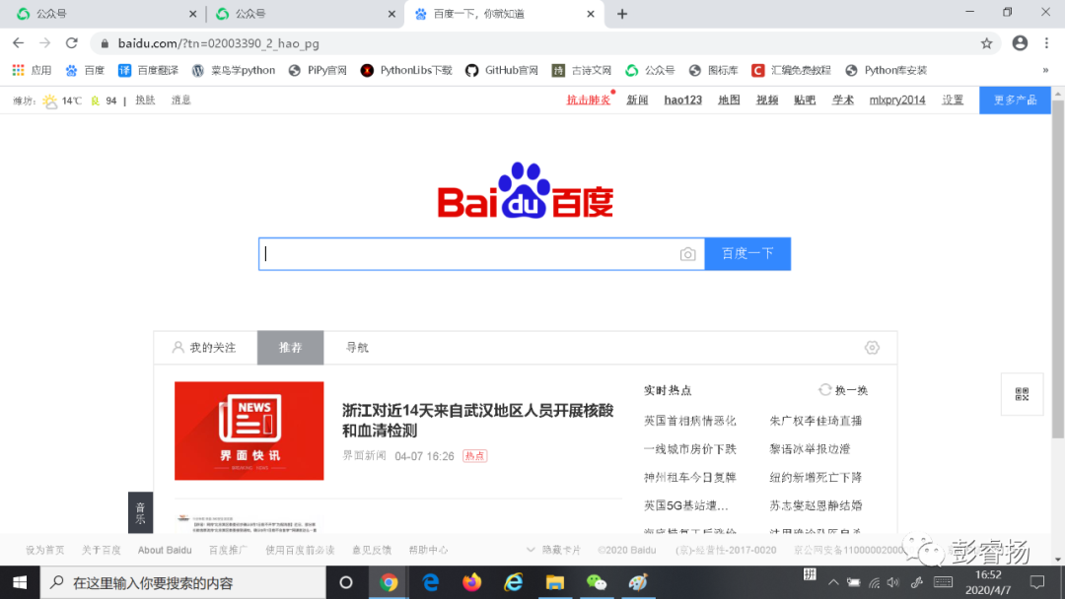
Task: Open hao123 link in top navigation
Action: click(682, 100)
